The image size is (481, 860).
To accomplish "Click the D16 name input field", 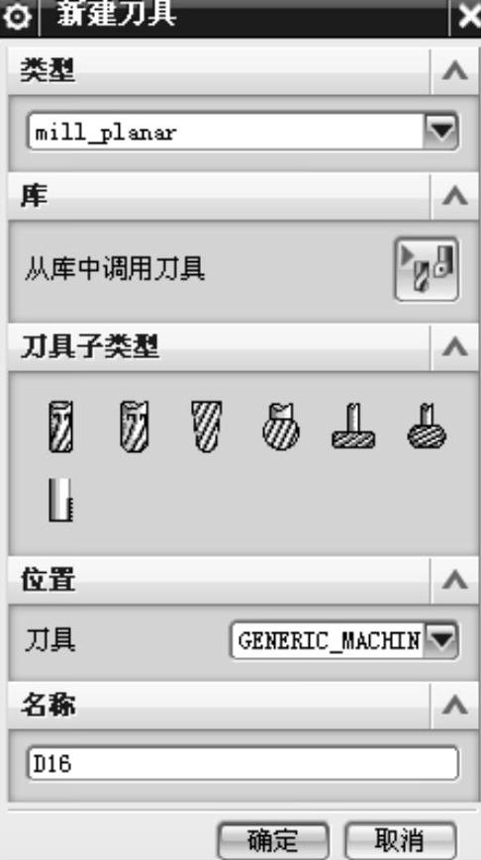I will 242,763.
